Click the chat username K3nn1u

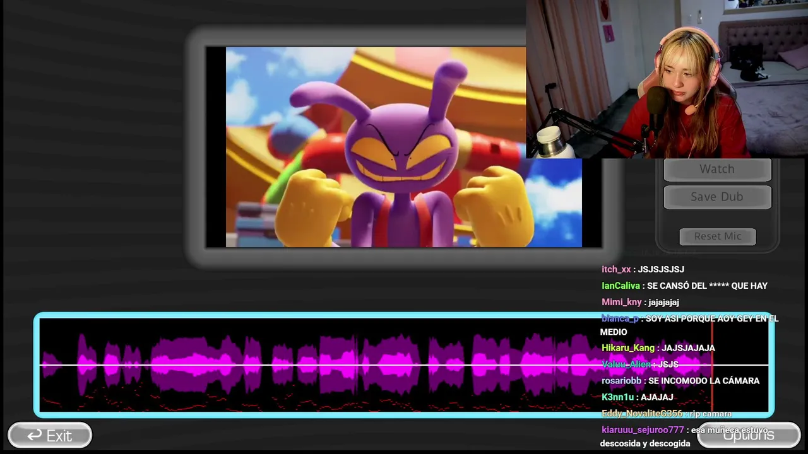click(x=617, y=397)
